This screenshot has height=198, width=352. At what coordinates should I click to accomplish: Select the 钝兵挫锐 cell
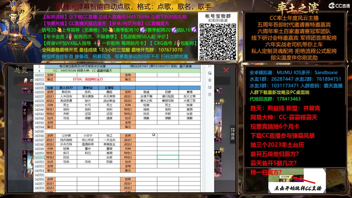click(66, 140)
